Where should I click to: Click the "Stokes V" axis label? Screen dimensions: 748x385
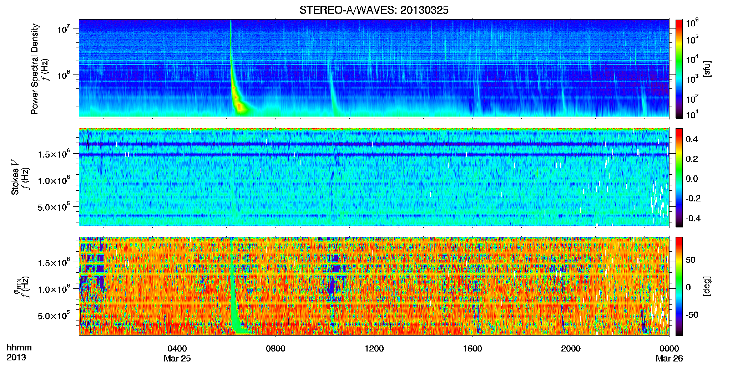tap(15, 177)
